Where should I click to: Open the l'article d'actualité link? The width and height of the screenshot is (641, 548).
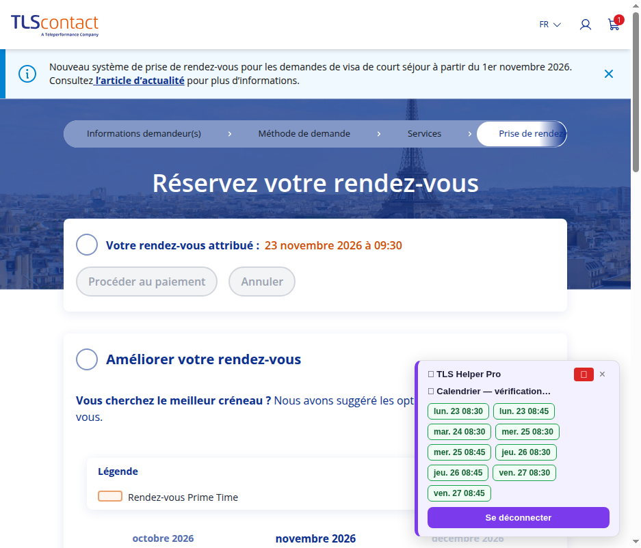139,81
